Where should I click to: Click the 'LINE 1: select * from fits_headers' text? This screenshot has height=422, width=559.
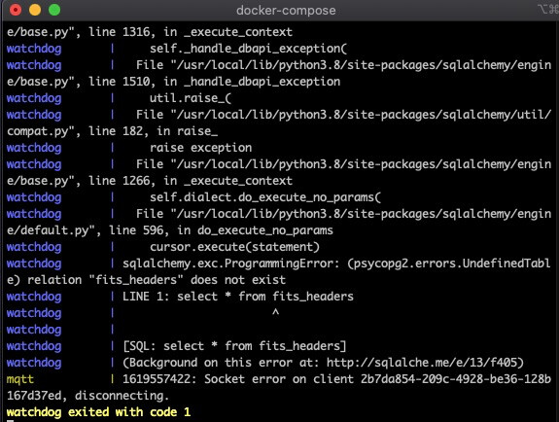[x=238, y=297]
